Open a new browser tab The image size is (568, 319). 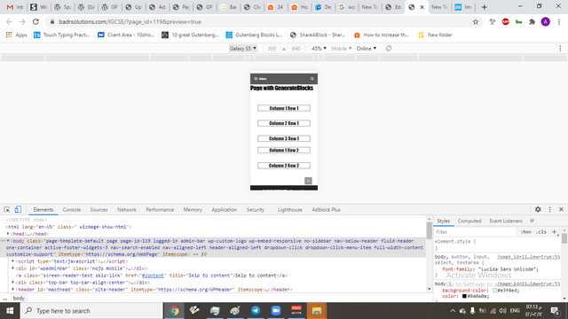(484, 7)
